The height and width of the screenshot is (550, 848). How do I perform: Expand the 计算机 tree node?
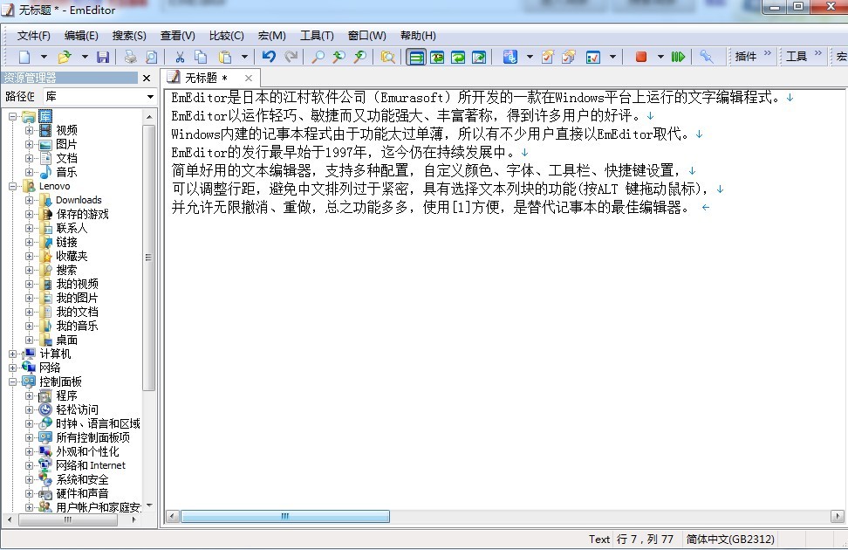tap(12, 354)
